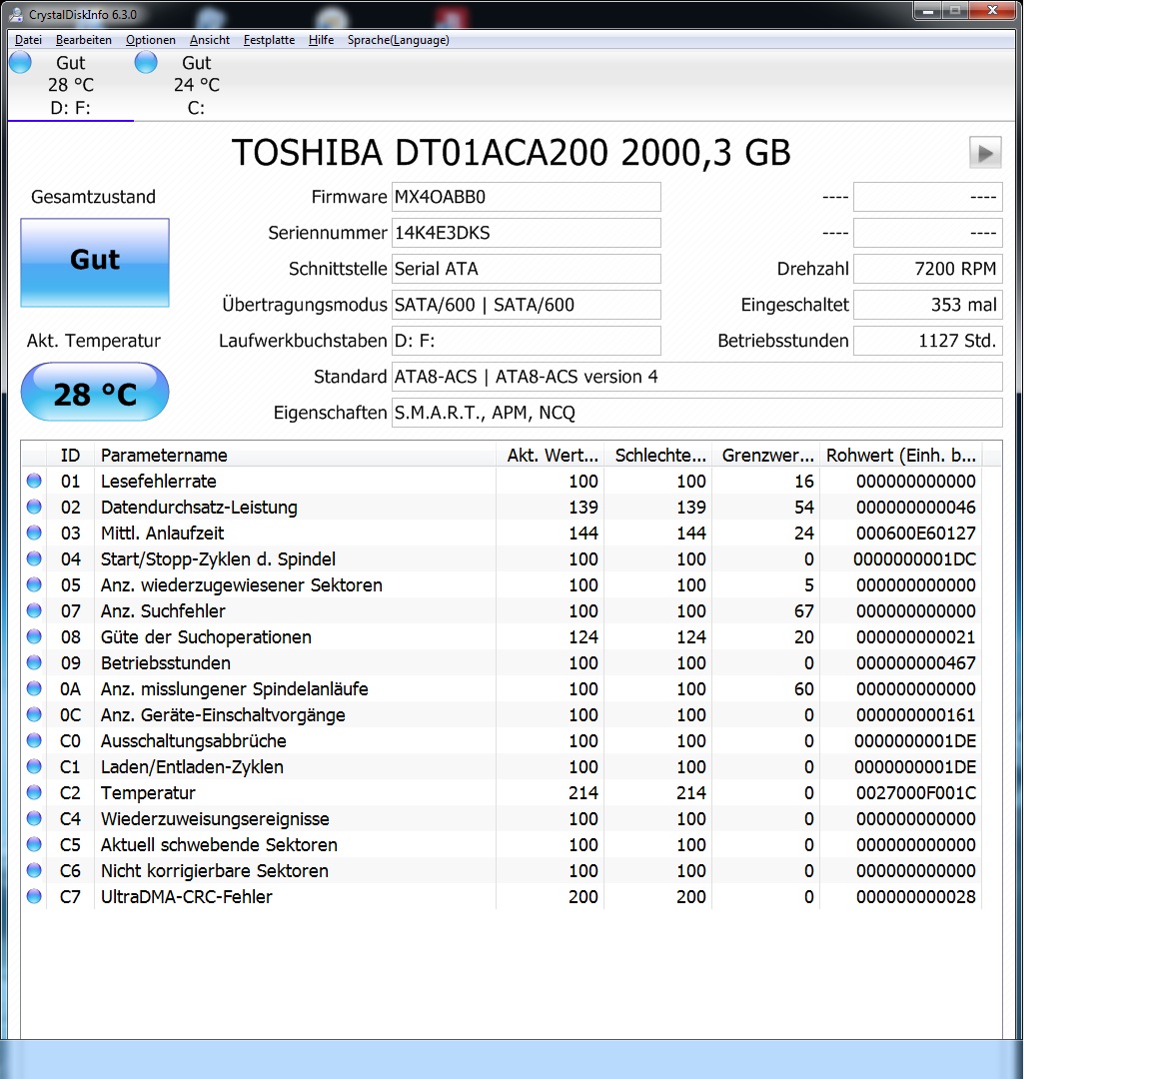Open the Festplatte menu
1151x1079 pixels.
(270, 40)
